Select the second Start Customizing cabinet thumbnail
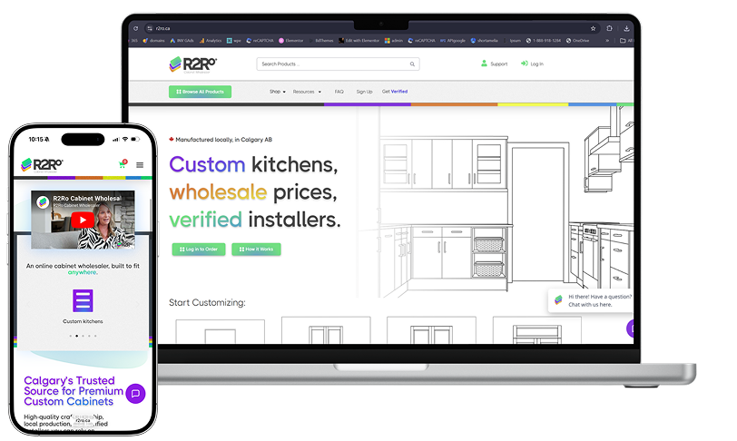 326,330
